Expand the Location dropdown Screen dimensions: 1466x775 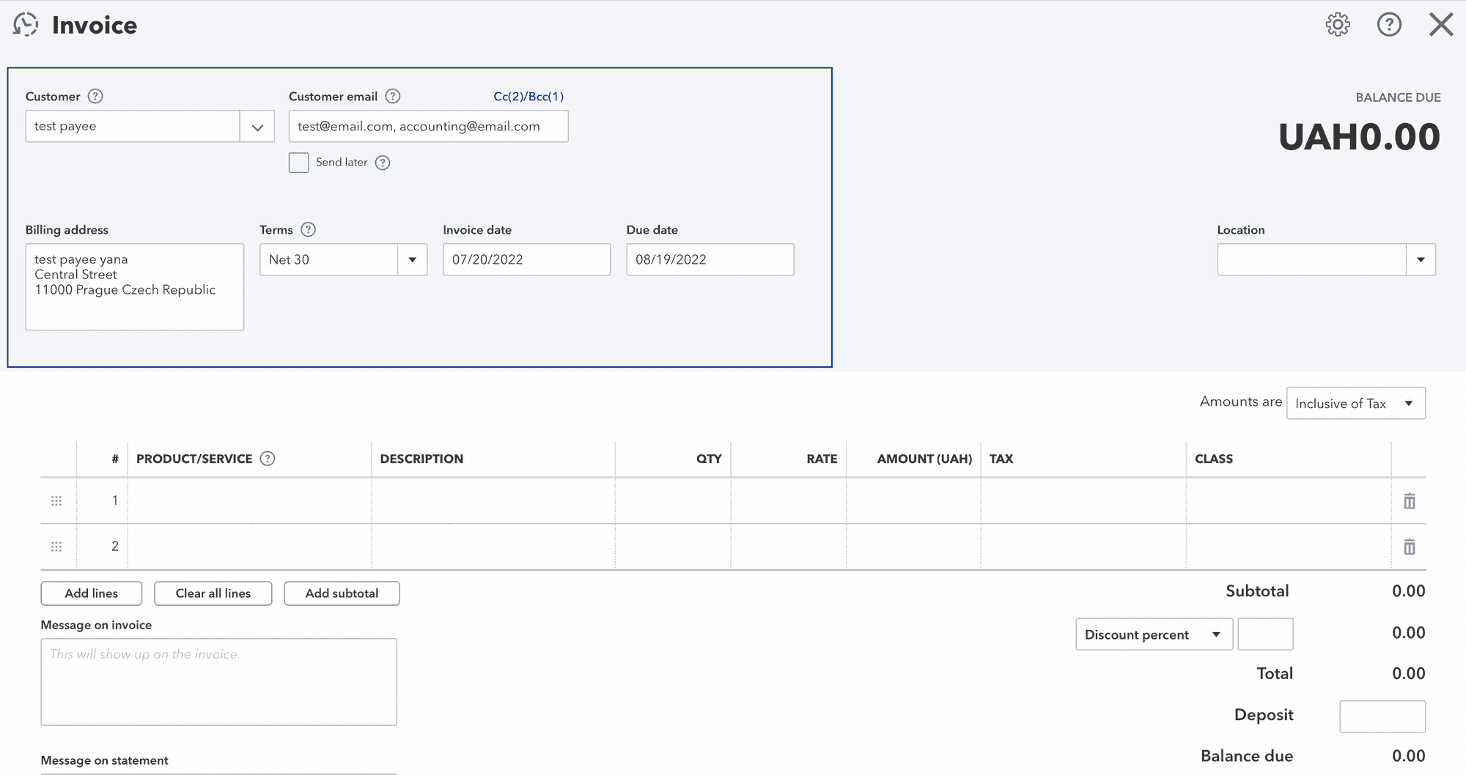point(1421,259)
